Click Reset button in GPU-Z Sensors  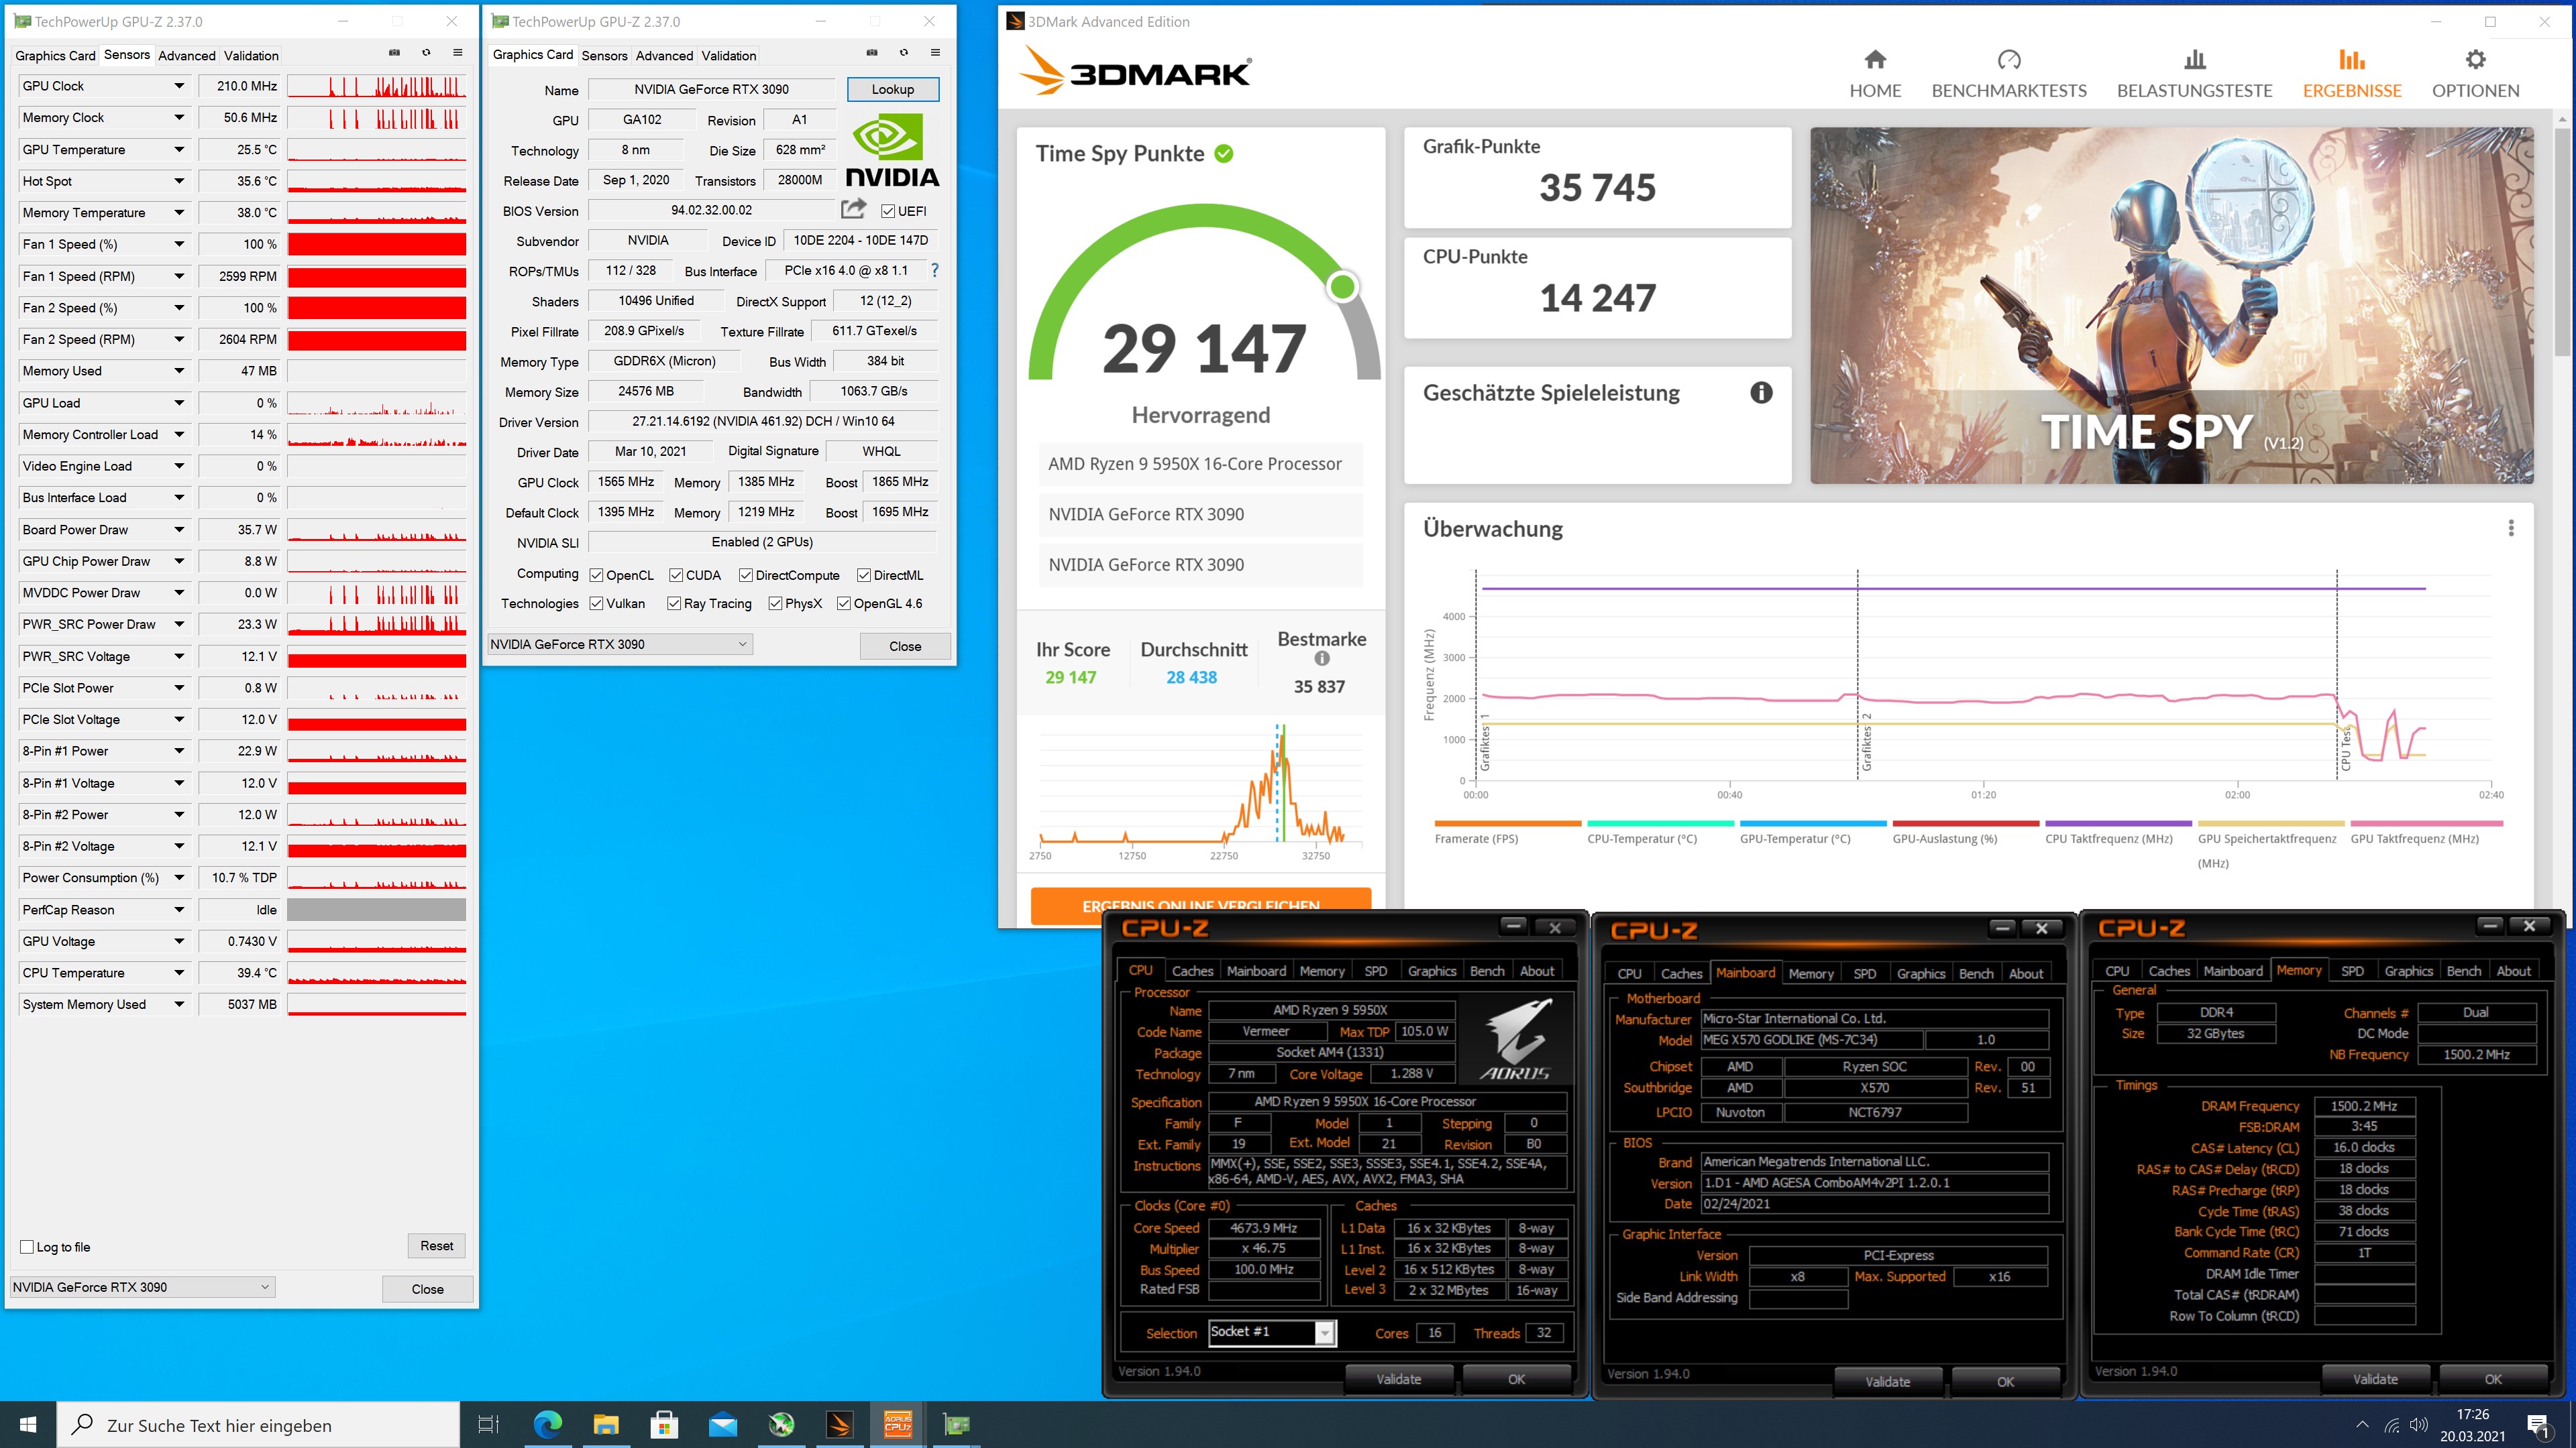coord(437,1245)
